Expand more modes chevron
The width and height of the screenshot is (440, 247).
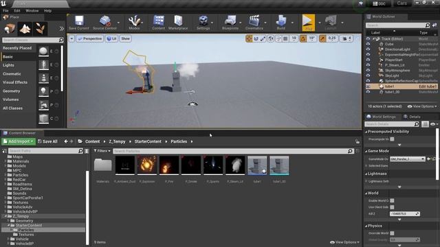(61, 29)
